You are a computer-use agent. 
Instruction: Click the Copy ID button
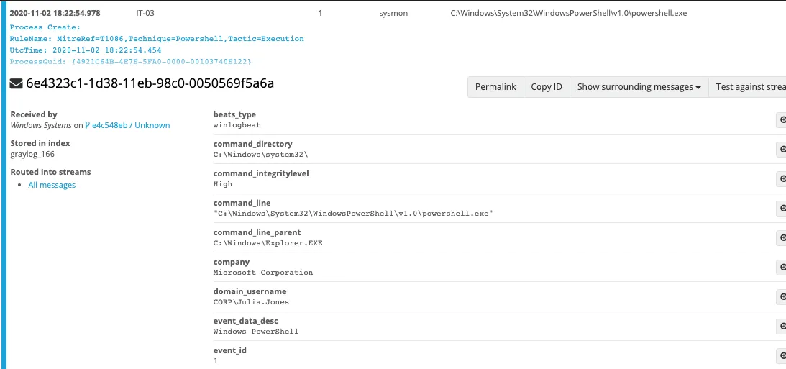click(547, 87)
